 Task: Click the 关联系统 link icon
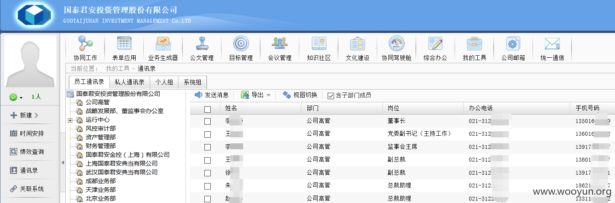click(x=13, y=189)
